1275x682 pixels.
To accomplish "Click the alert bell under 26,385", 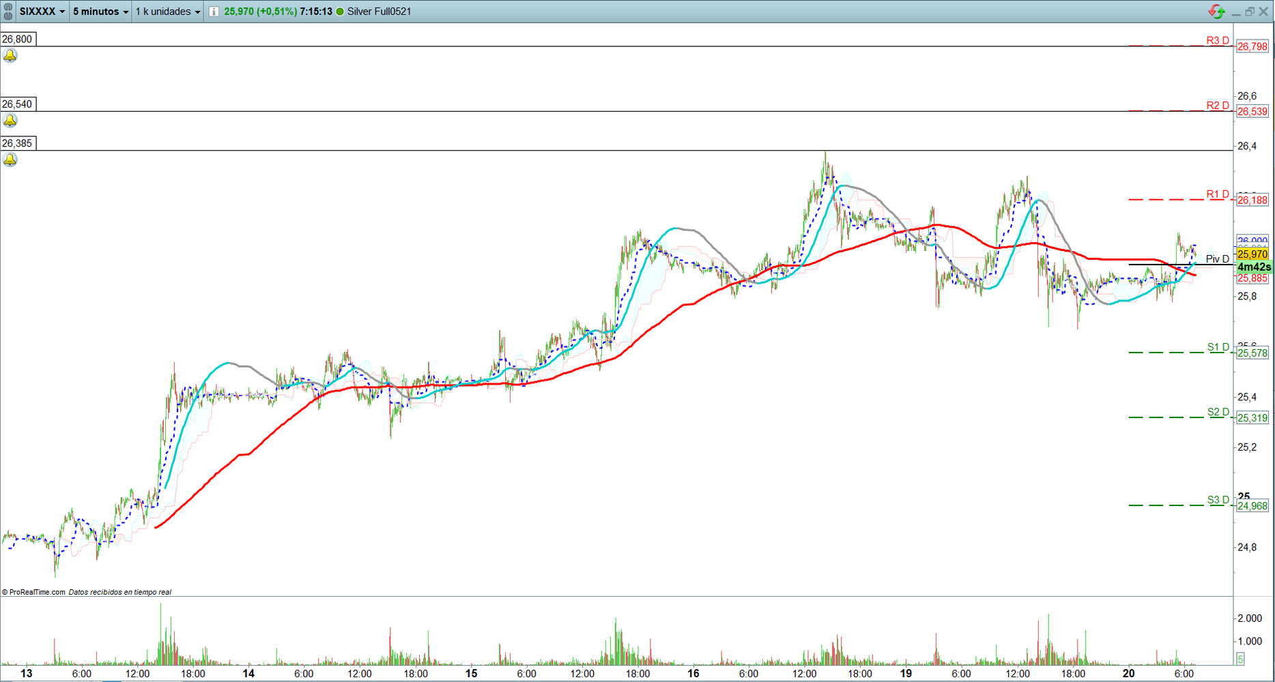I will point(10,160).
